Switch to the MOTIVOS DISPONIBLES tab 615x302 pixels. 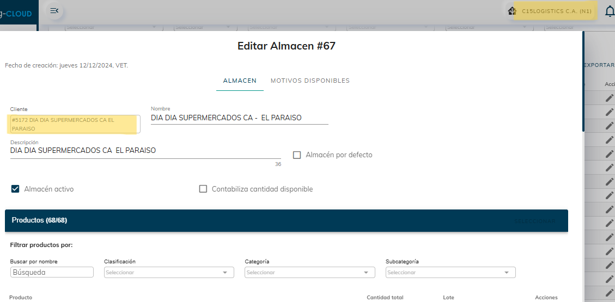click(310, 81)
